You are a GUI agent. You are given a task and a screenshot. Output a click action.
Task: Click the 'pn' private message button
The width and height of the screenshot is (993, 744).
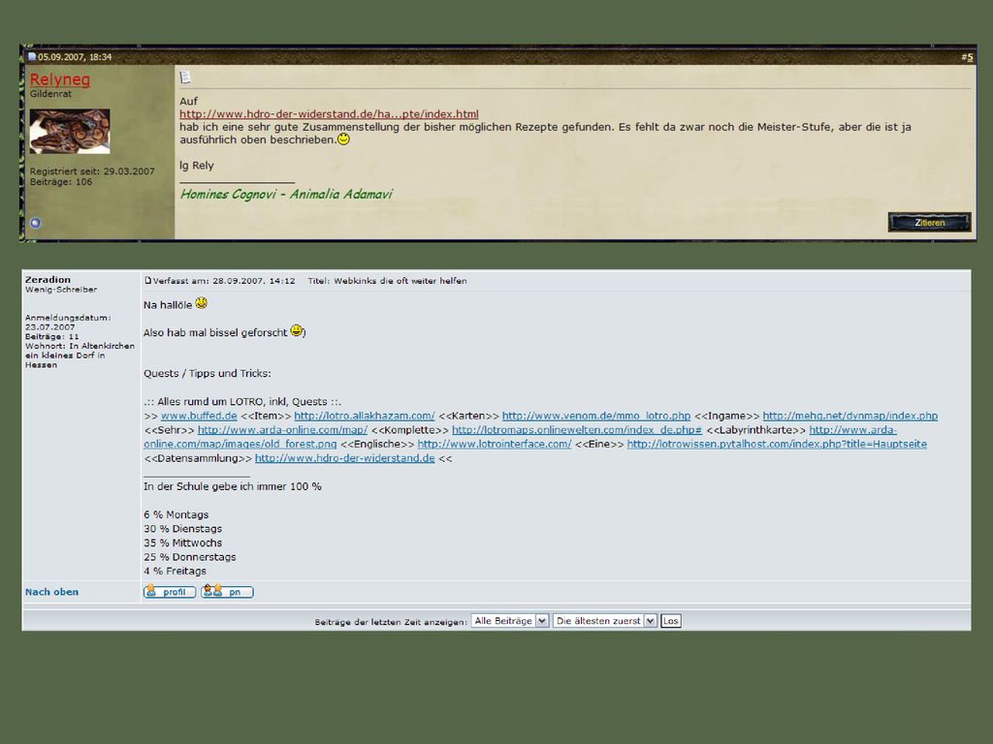tap(227, 592)
